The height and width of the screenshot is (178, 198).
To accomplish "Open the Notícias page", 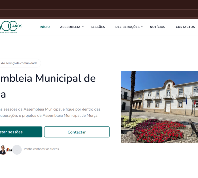I will (x=157, y=27).
